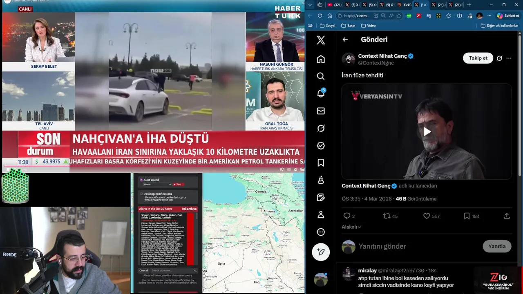Image resolution: width=523 pixels, height=294 pixels.
Task: Open Profile icon in X sidebar
Action: coord(321,215)
